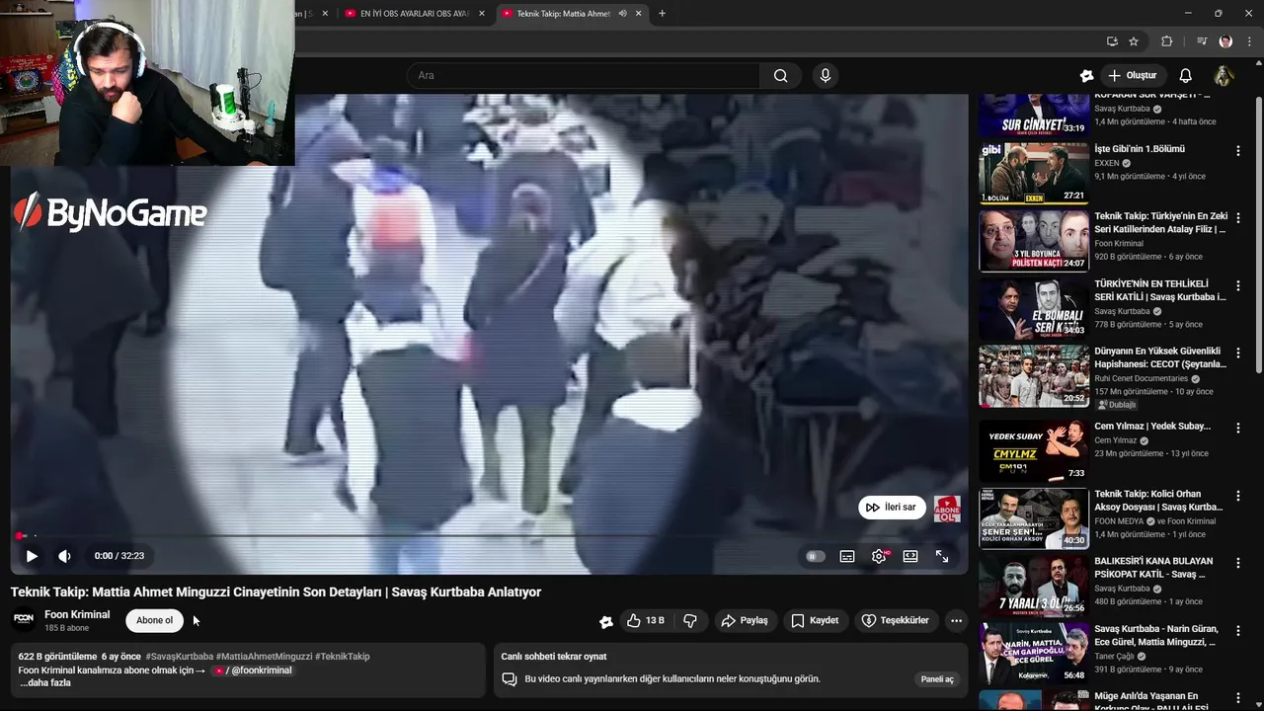Focus the Ara search field
This screenshot has width=1264, height=711.
click(x=583, y=75)
